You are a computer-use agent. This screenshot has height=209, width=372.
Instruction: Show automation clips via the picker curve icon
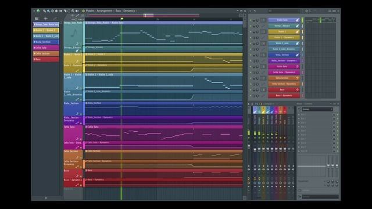tap(55, 18)
